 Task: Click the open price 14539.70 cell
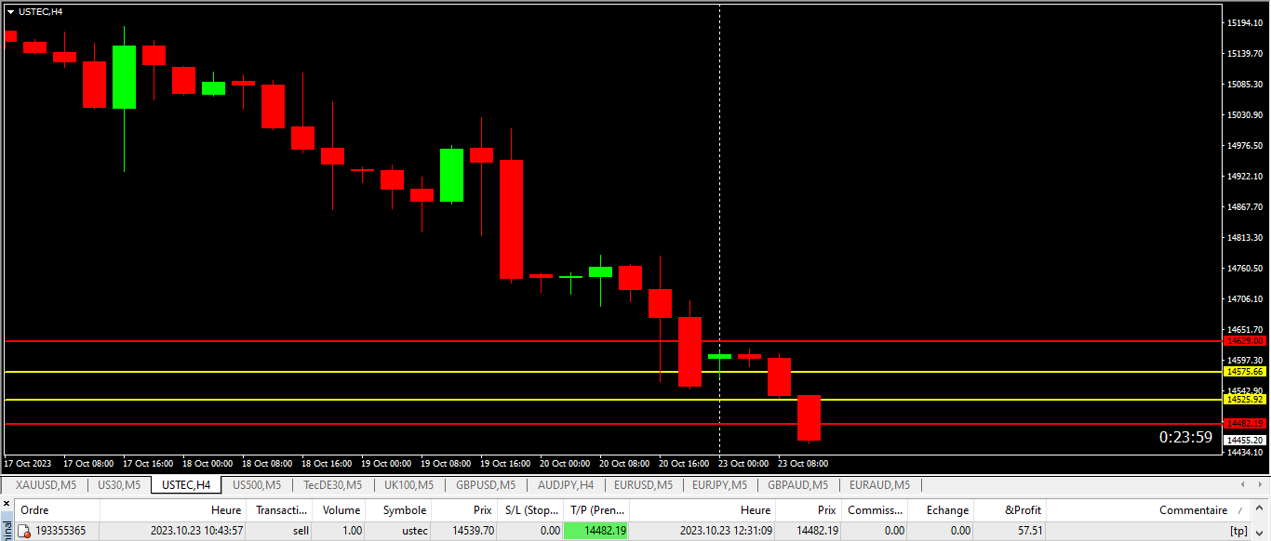point(474,531)
